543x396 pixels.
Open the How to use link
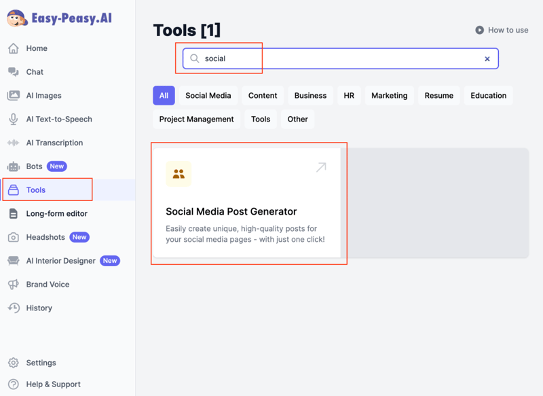click(x=502, y=30)
